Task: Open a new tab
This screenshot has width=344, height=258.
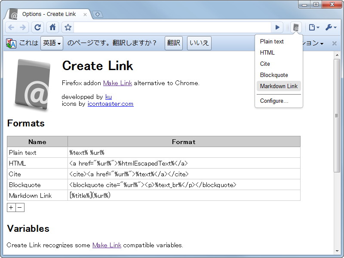Action: coord(98,14)
